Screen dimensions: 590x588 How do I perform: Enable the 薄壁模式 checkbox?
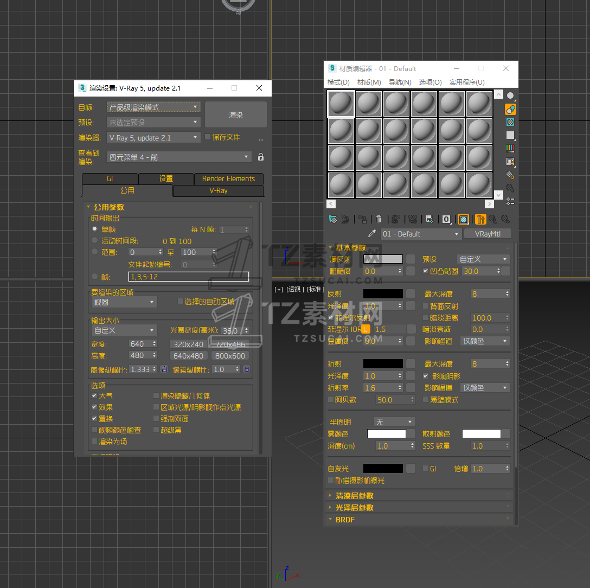(x=426, y=399)
